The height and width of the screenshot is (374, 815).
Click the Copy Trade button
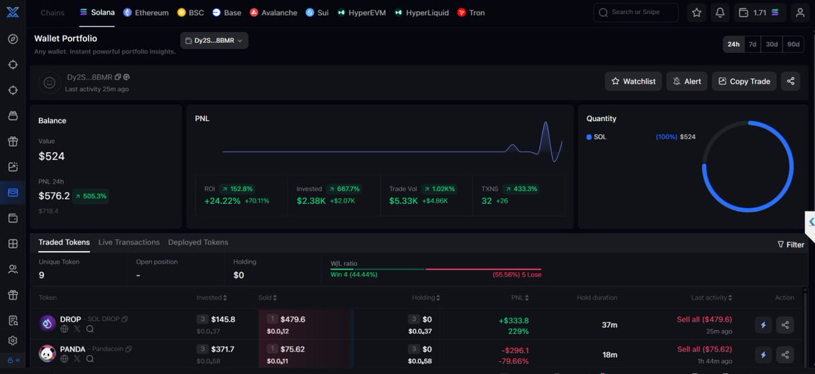click(x=744, y=81)
